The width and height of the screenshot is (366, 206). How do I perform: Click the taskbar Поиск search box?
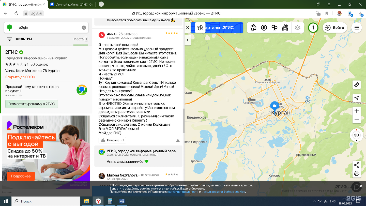[46, 201]
